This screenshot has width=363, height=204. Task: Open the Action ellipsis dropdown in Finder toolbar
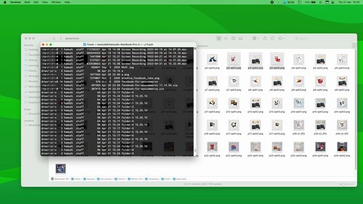281,39
